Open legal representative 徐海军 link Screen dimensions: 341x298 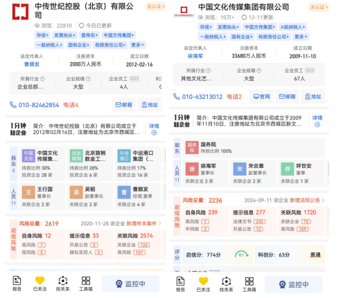click(195, 56)
